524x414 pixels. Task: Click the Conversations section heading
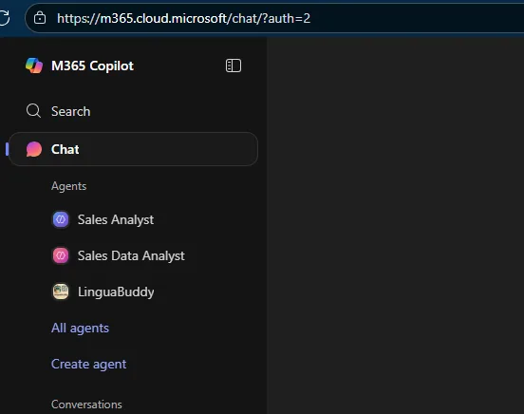click(x=86, y=405)
